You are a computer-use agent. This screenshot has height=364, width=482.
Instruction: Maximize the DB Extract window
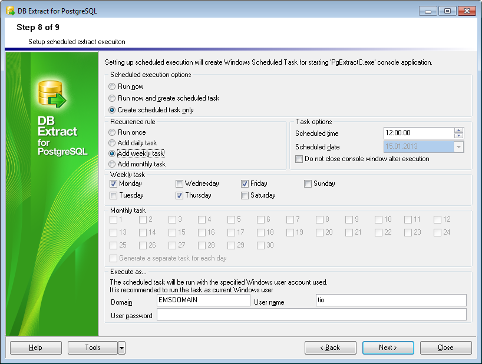(447, 11)
